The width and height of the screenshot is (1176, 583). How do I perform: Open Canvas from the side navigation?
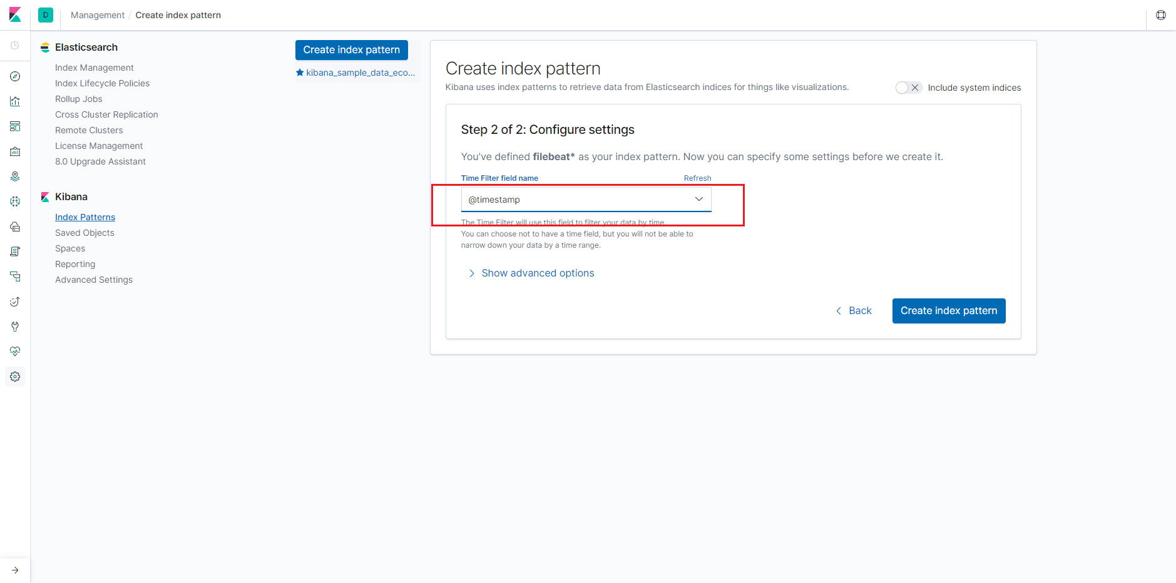pyautogui.click(x=15, y=151)
